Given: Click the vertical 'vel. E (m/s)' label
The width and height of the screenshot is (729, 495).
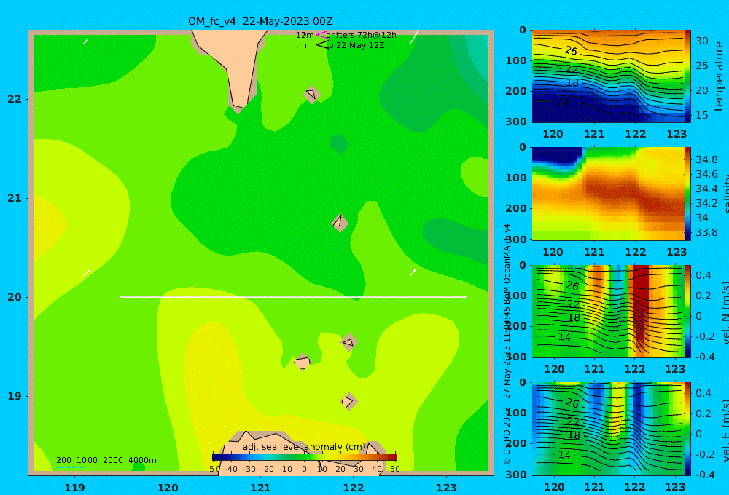Looking at the screenshot, I should (x=725, y=430).
